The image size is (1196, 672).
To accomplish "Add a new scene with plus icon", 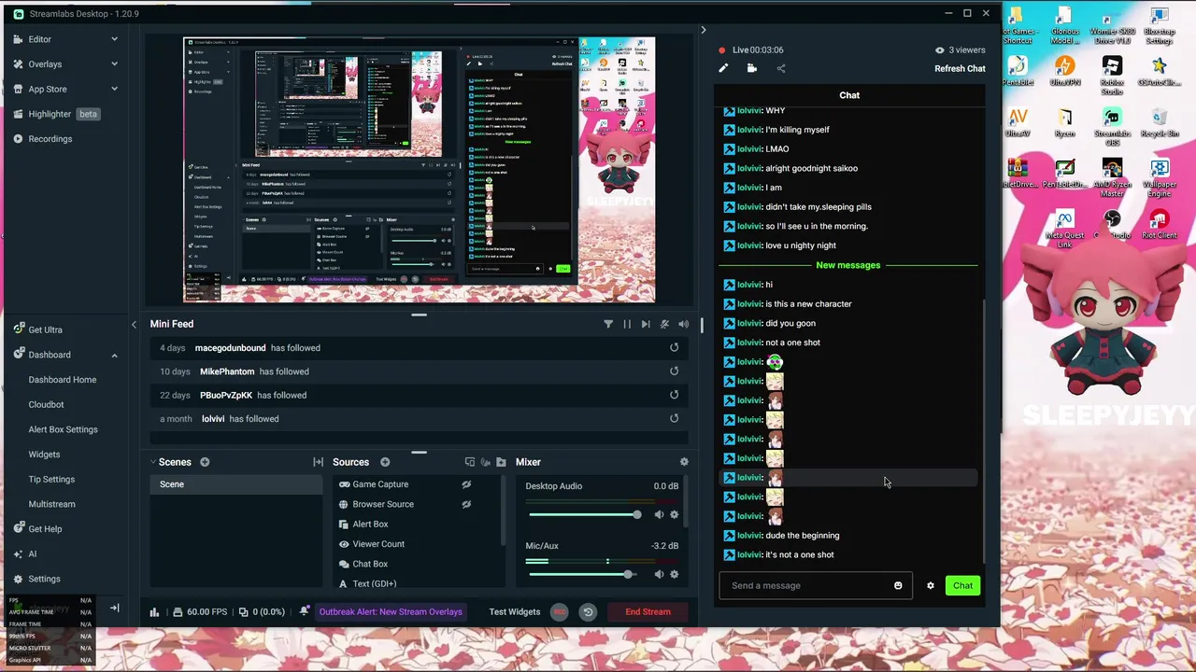I will click(x=205, y=462).
